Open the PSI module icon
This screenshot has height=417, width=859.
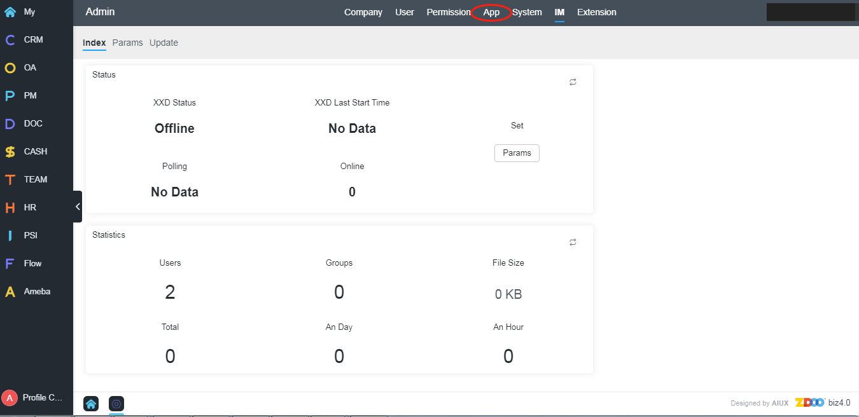click(x=10, y=235)
